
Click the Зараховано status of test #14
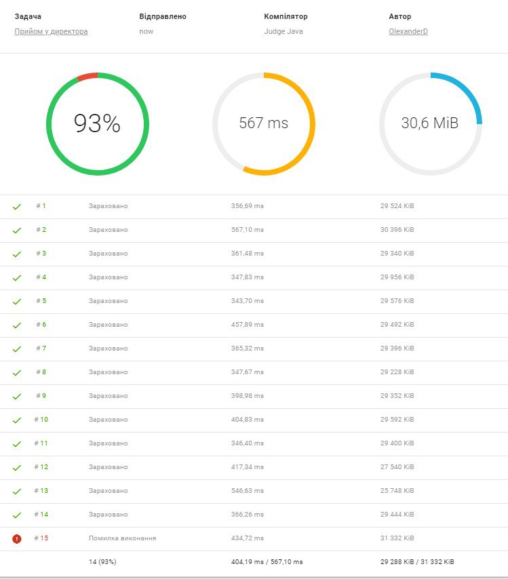(109, 515)
